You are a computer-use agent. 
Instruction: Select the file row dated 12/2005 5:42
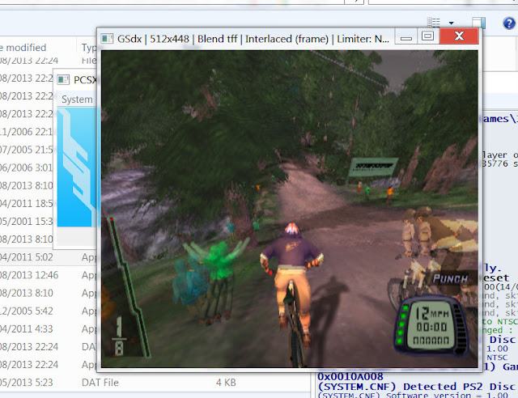(48, 311)
